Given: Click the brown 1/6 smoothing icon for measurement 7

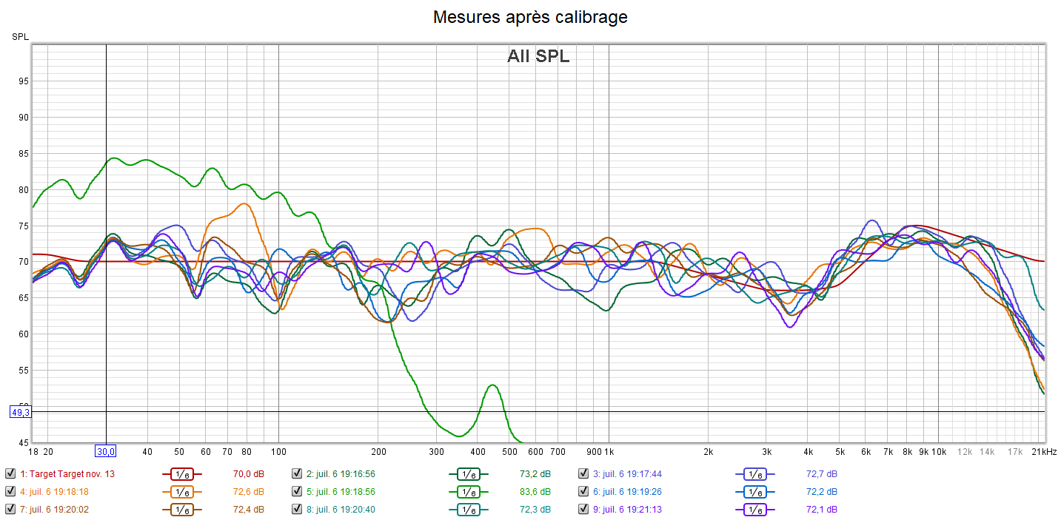Looking at the screenshot, I should coord(181,510).
